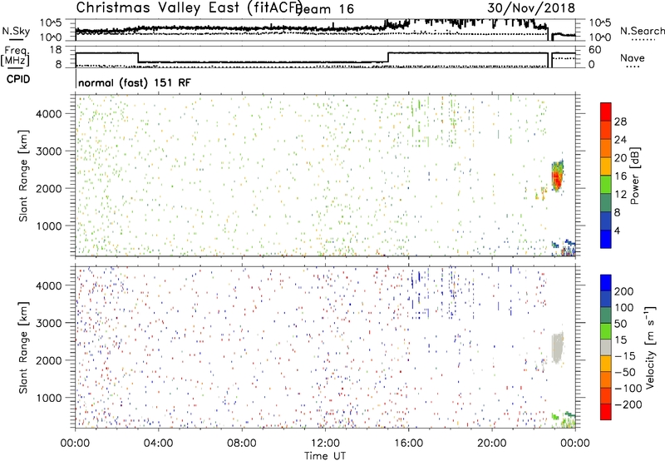Click the blue bottom of the power colorbar
This screenshot has height=461, width=665.
(x=606, y=239)
